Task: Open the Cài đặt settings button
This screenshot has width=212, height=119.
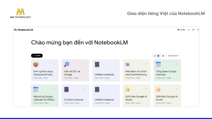Action: [181, 30]
